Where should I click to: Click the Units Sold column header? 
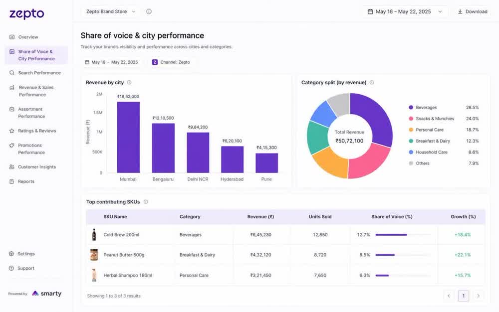(x=320, y=217)
